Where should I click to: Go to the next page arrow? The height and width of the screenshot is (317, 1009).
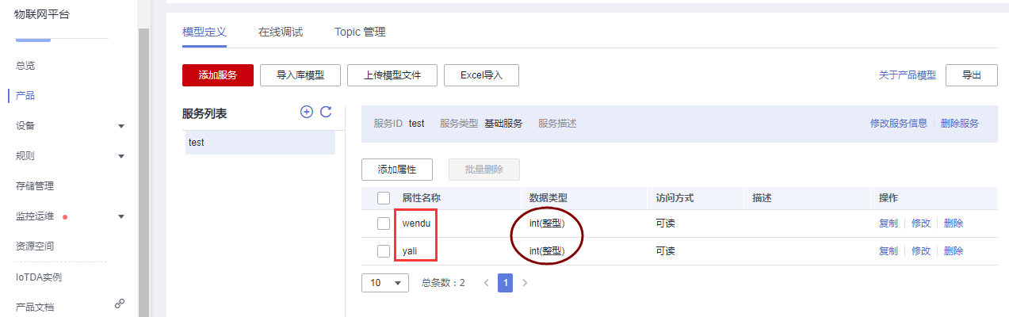click(x=525, y=283)
